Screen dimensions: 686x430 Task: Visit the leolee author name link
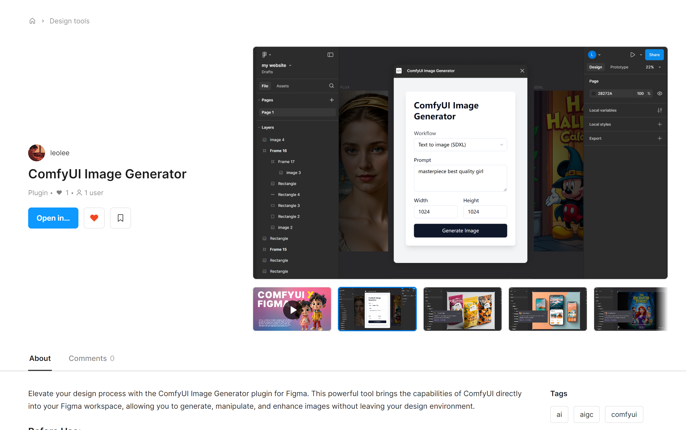pyautogui.click(x=60, y=153)
